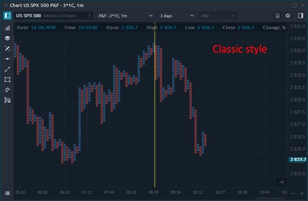
Task: Toggle the left drawing toolbar panel button
Action: tap(7, 16)
